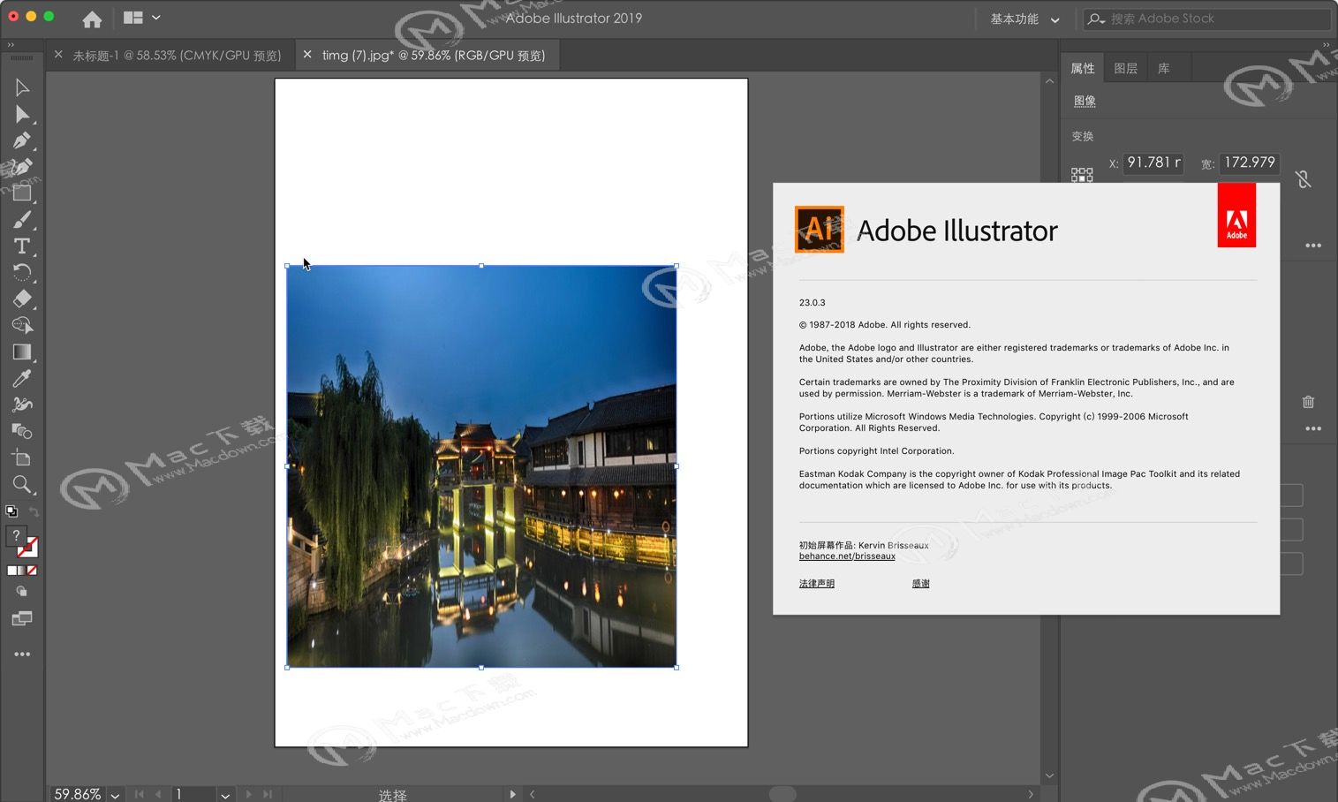Go to the next artboard

tap(248, 795)
